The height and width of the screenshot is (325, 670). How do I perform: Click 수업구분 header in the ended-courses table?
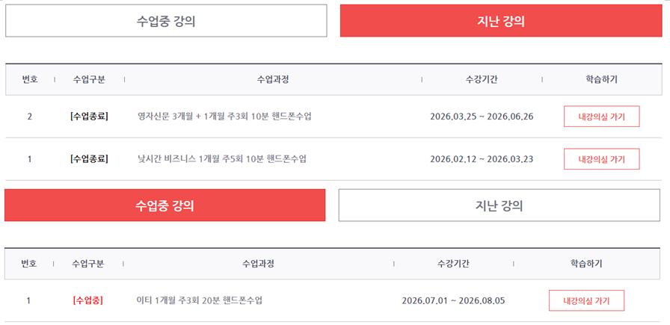click(89, 79)
